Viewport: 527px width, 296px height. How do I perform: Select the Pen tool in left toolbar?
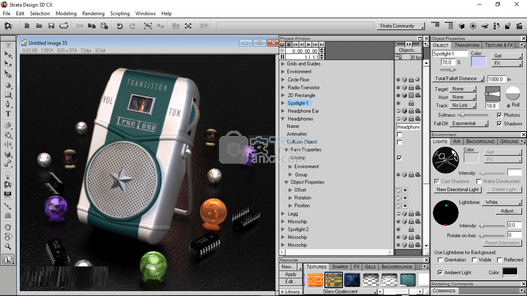pyautogui.click(x=8, y=104)
